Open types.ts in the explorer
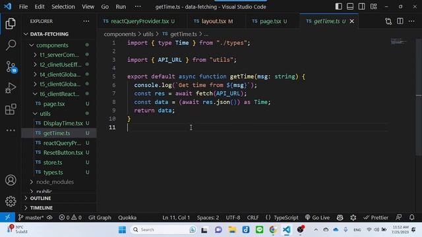Viewport: 422px width, 237px height. click(x=53, y=172)
